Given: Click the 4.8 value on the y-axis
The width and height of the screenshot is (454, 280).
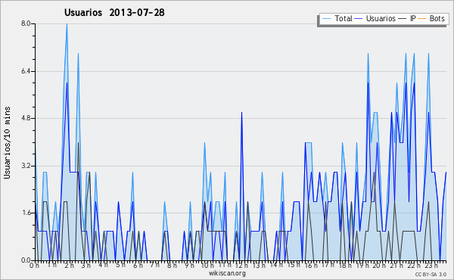Looking at the screenshot, I should click(x=26, y=118).
